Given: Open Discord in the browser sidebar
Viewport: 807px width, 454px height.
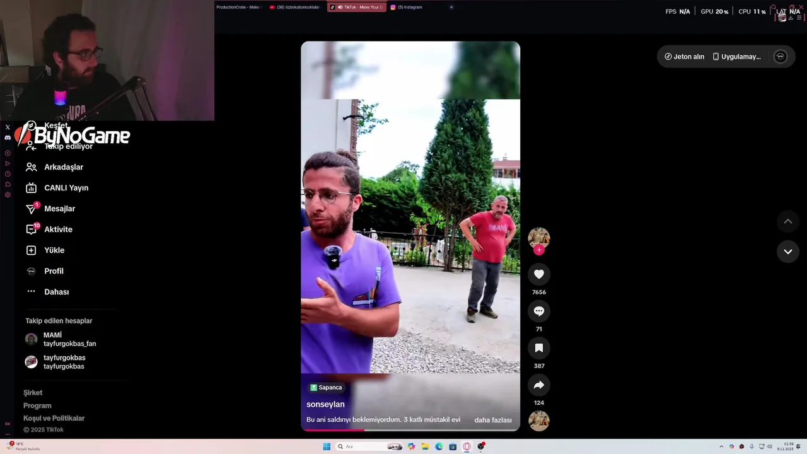Looking at the screenshot, I should (x=8, y=137).
